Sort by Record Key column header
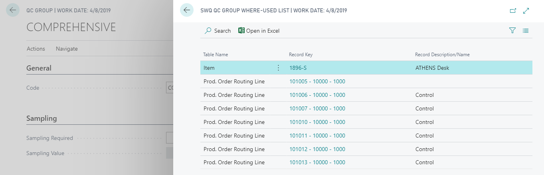The height and width of the screenshot is (175, 544). click(301, 55)
